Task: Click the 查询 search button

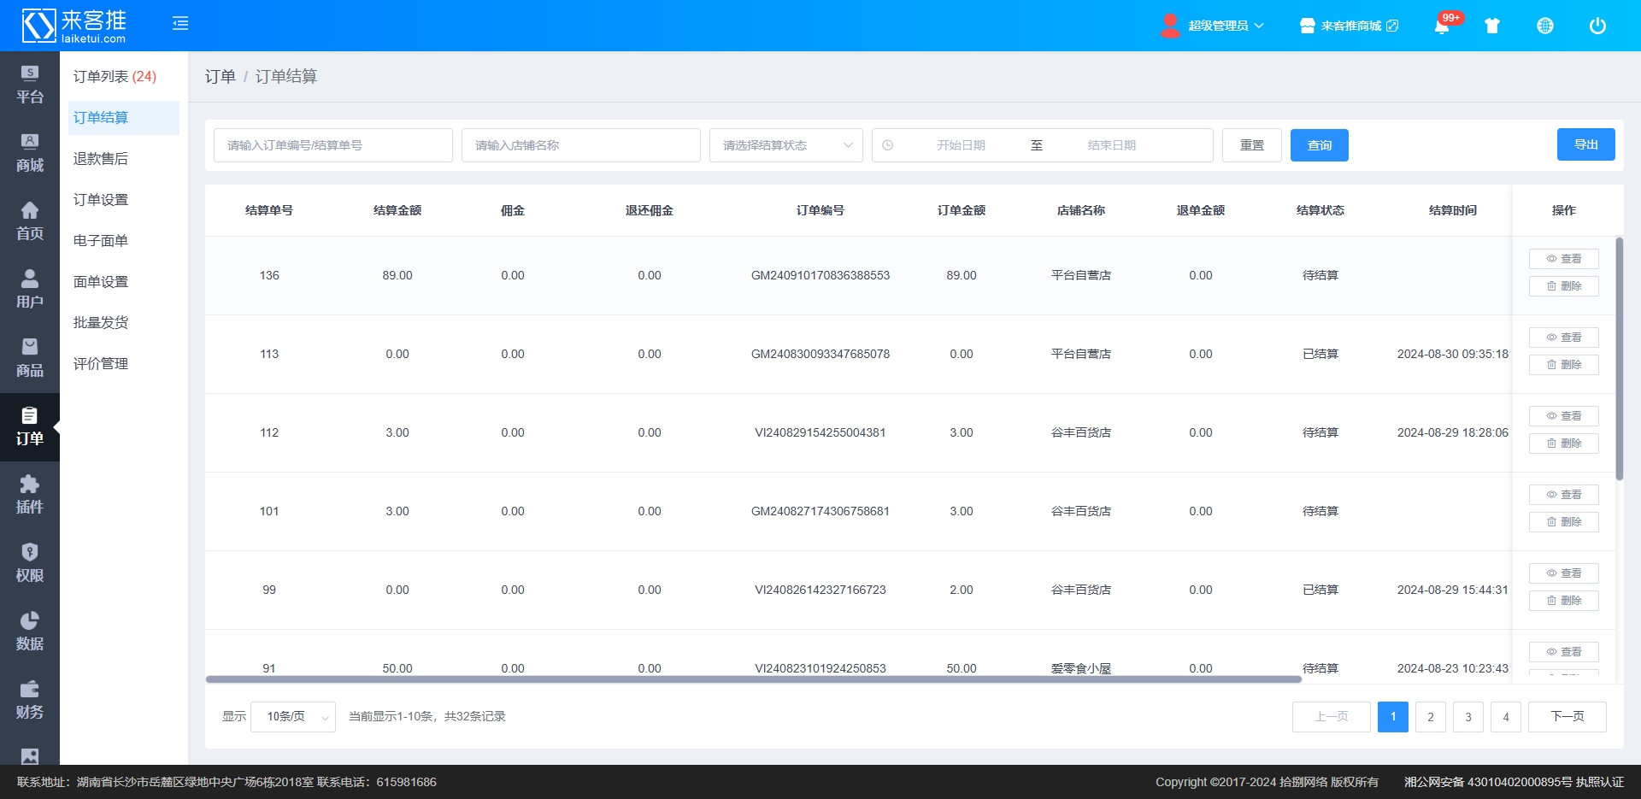Action: pos(1319,145)
